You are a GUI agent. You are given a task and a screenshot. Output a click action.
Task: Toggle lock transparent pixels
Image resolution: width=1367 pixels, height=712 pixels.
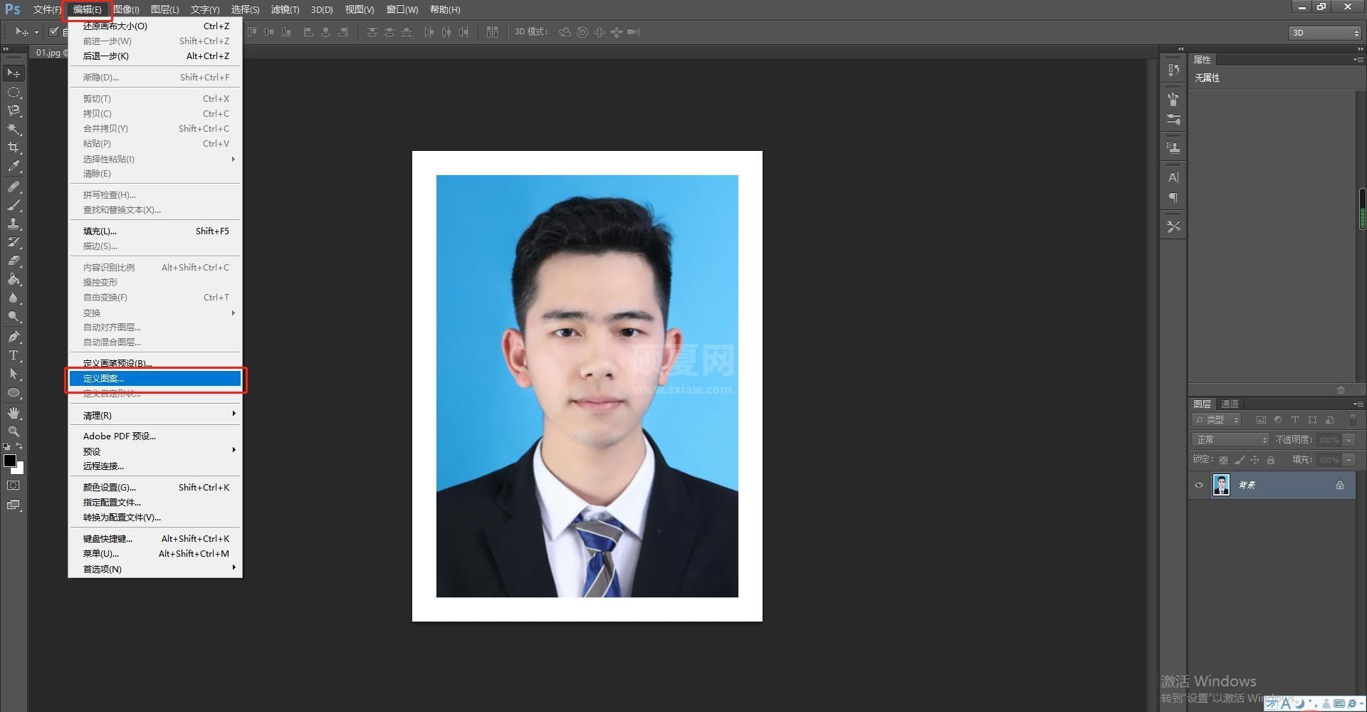[1223, 460]
